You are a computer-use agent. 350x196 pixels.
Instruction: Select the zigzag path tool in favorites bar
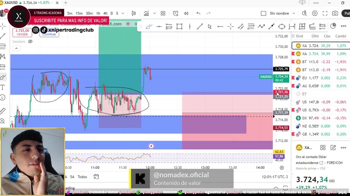click(x=261, y=26)
